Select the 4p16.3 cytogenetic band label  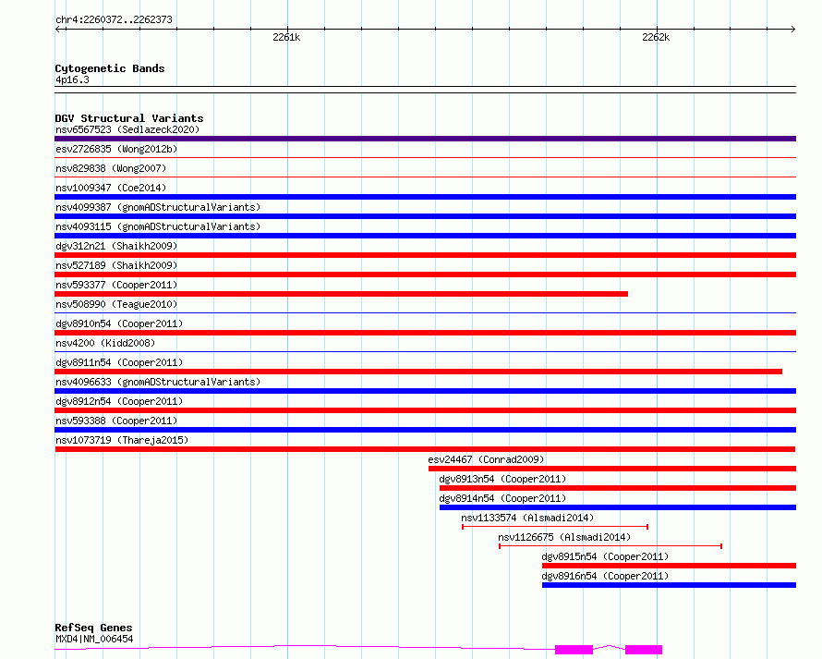click(x=72, y=80)
